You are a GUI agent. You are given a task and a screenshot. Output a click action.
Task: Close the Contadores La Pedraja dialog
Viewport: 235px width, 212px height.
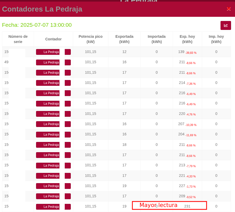[x=229, y=9]
